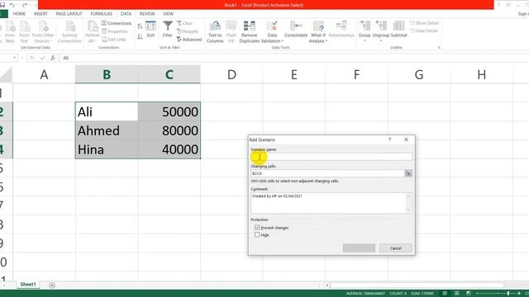The image size is (529, 297).
Task: Switch to Page Layout view
Action: [456, 294]
